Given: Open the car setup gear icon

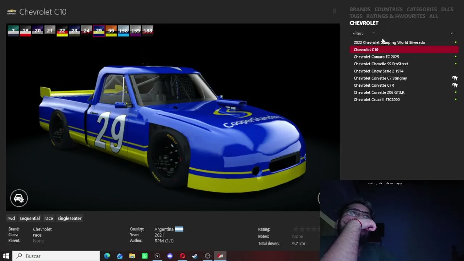Looking at the screenshot, I should (x=19, y=198).
